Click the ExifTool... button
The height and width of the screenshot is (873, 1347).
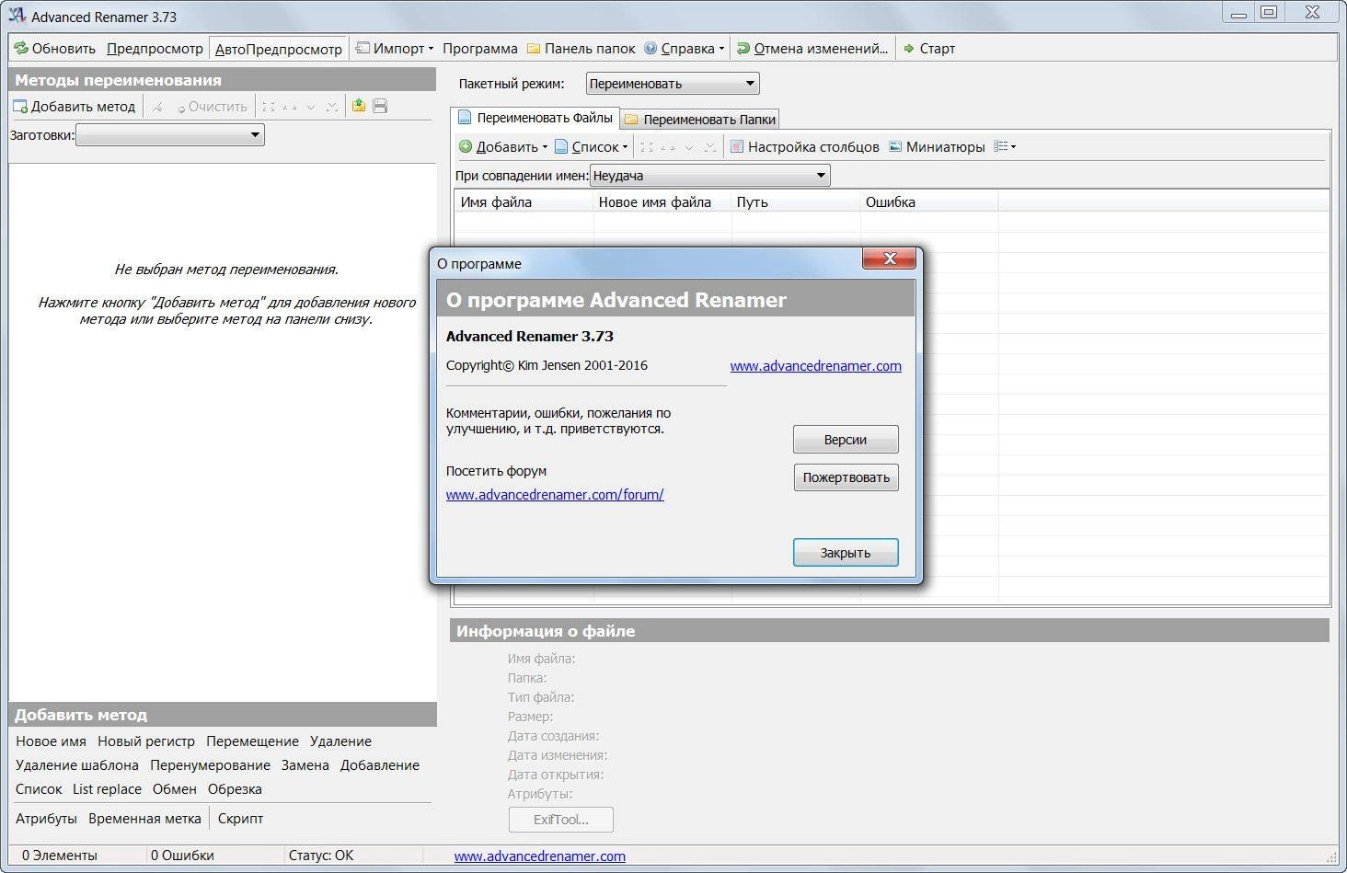pos(561,820)
